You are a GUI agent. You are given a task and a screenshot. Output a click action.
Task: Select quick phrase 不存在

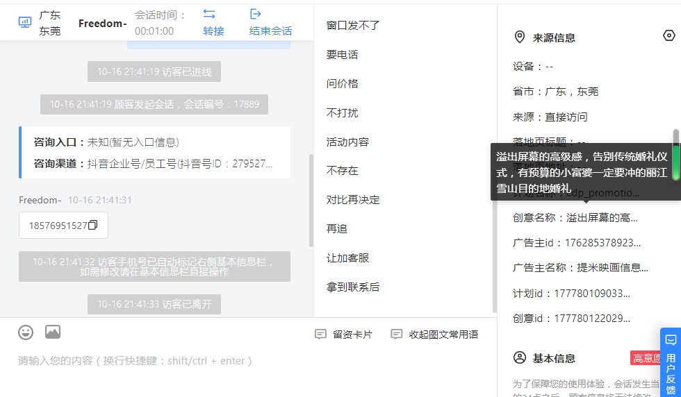(x=342, y=171)
